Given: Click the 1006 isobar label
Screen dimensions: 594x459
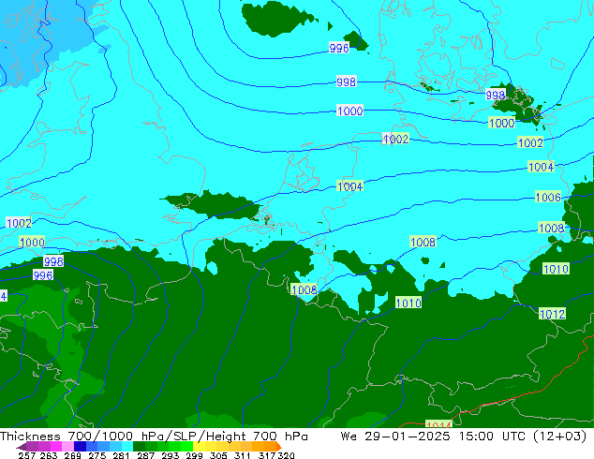Looking at the screenshot, I should 548,197.
